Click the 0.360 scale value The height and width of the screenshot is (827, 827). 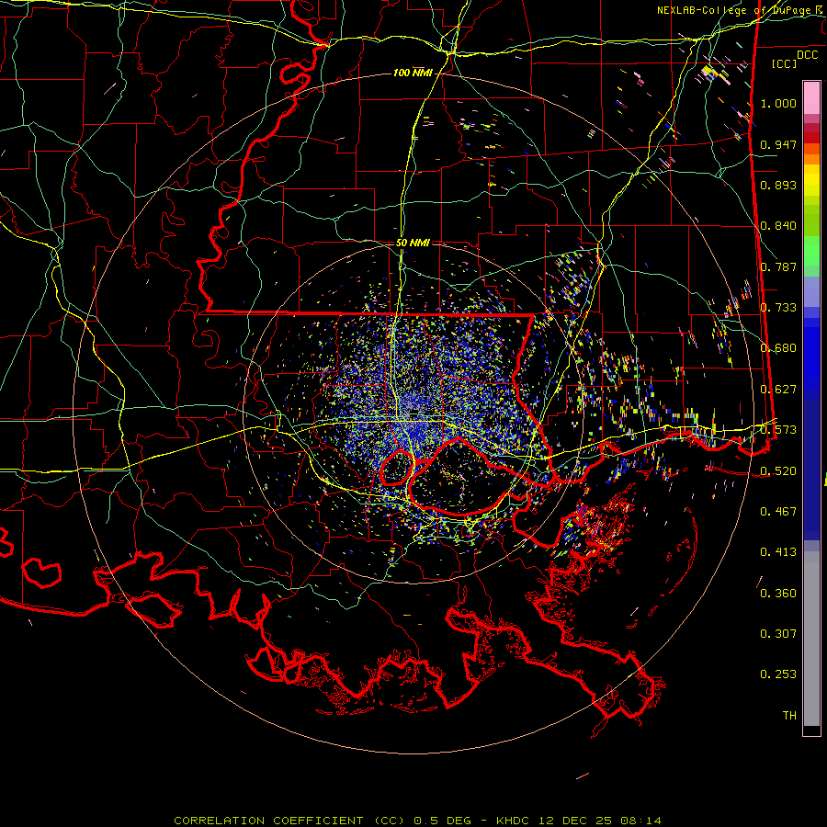[x=778, y=594]
